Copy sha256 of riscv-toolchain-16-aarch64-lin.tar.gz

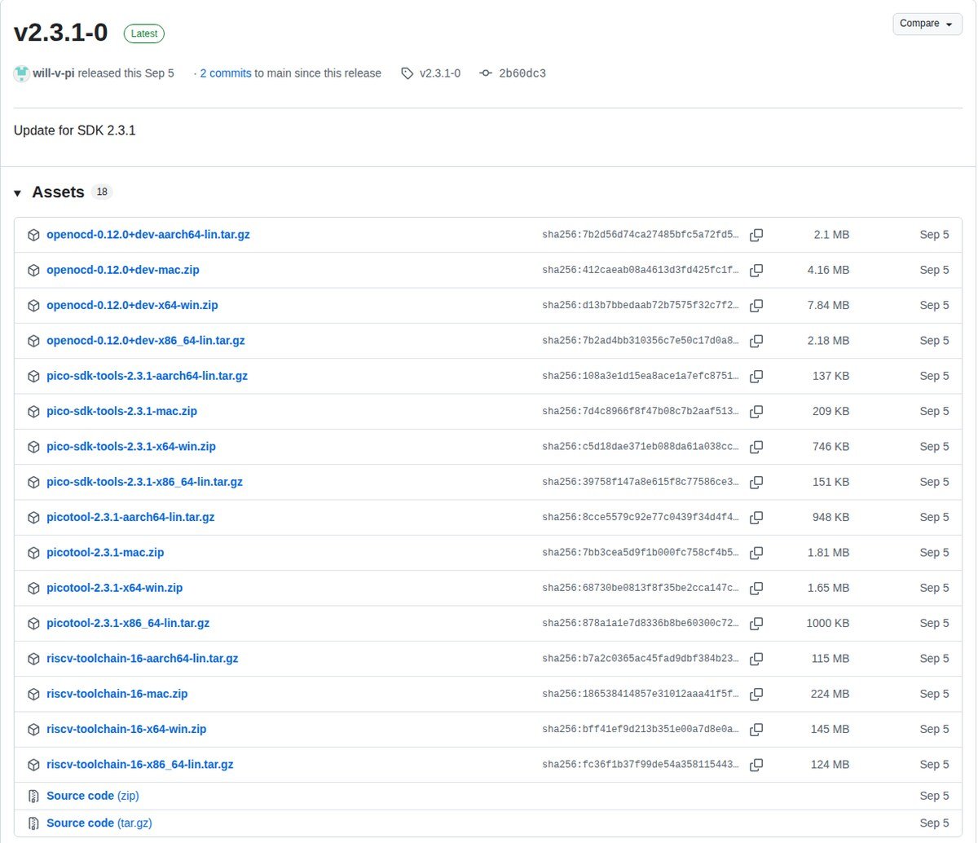tap(756, 659)
